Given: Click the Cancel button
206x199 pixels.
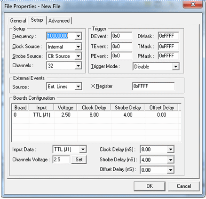Looking at the screenshot, I should click(184, 186).
